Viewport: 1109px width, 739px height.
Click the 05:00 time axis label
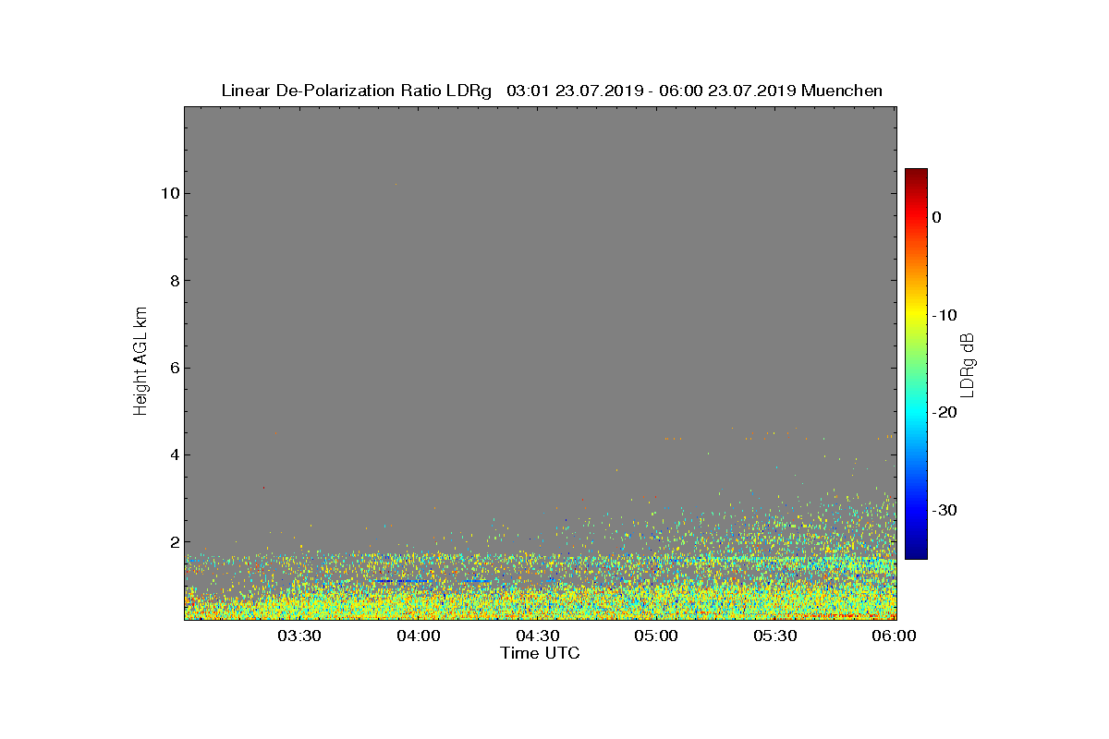pos(657,636)
